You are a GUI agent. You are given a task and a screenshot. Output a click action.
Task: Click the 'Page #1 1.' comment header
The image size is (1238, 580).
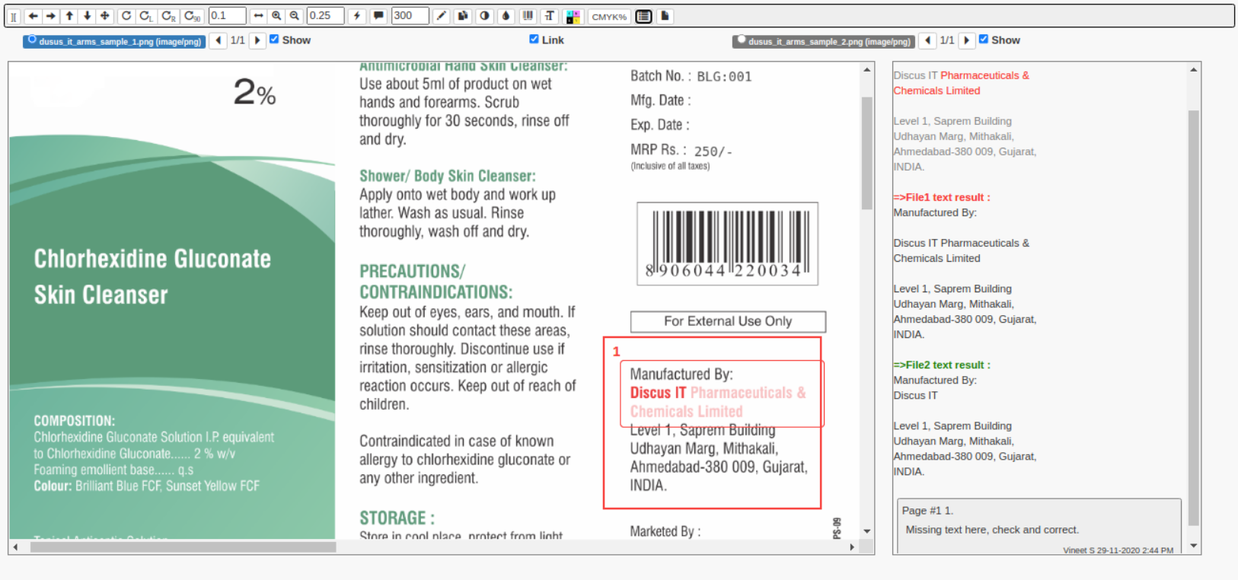coord(927,511)
